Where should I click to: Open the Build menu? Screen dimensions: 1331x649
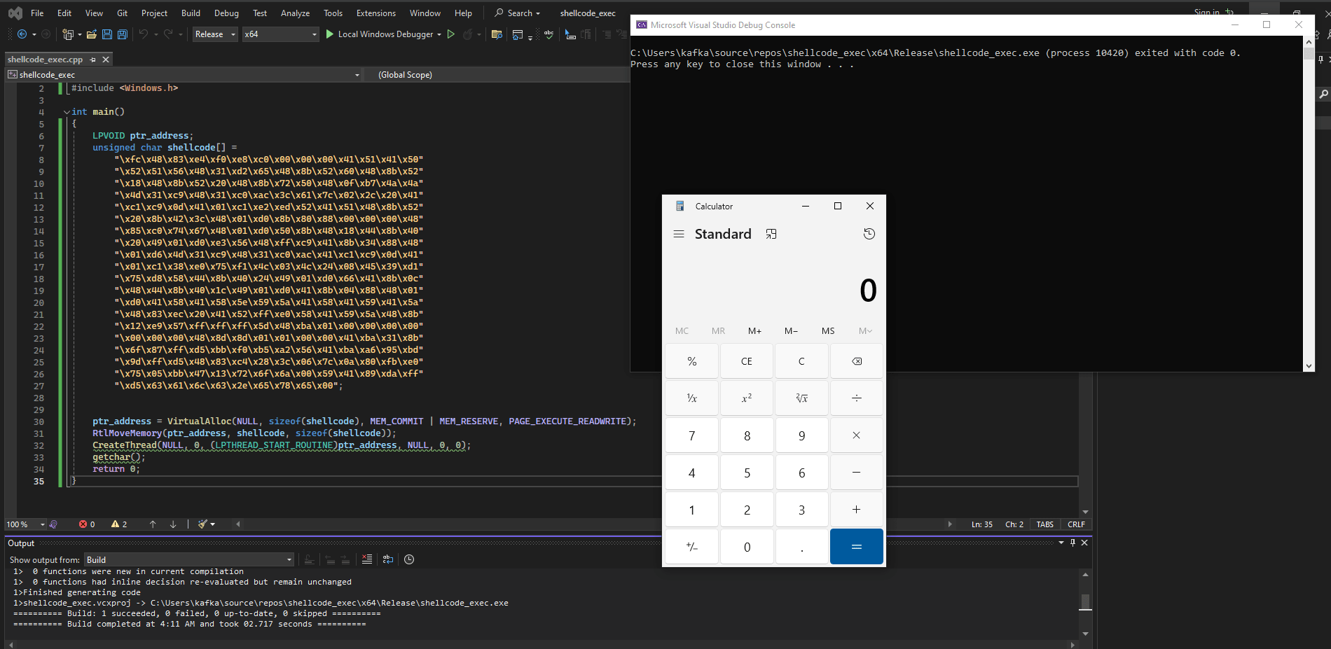pos(191,13)
